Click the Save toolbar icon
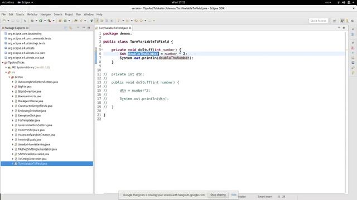Image resolution: width=357 pixels, height=200 pixels. 13,21
